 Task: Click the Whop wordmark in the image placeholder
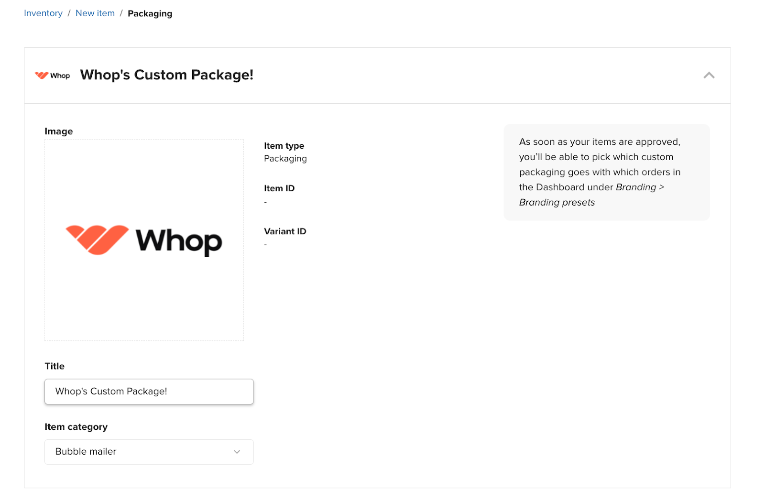(x=178, y=241)
